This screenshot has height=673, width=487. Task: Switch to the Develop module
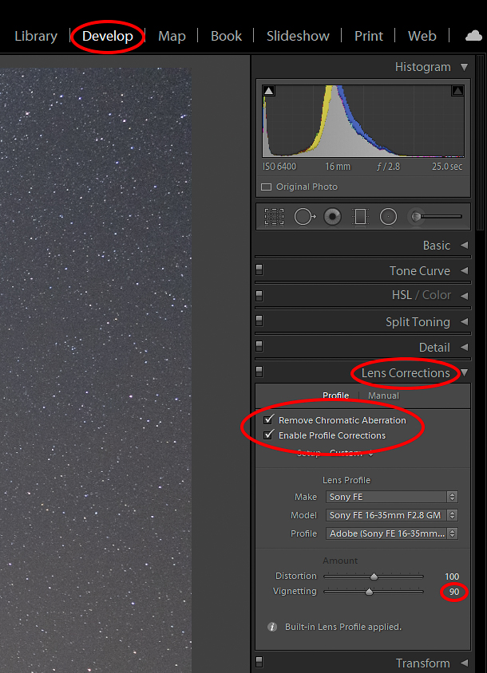pos(108,36)
